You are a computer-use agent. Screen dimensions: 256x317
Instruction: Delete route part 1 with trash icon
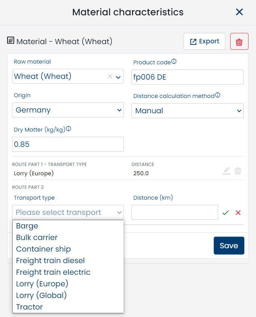238,171
